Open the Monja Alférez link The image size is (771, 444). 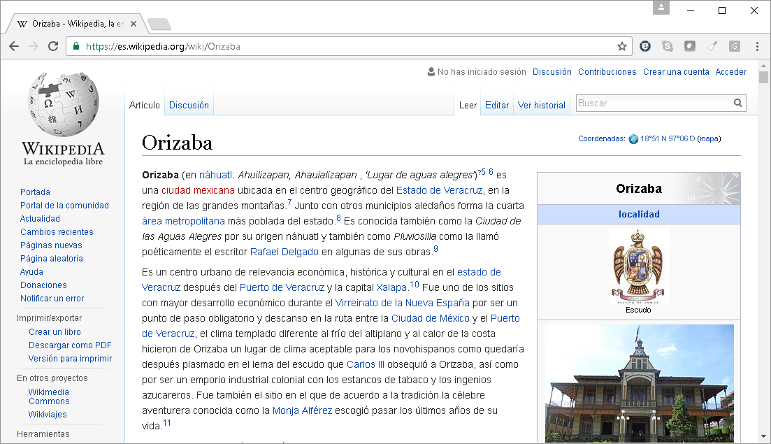coord(303,410)
